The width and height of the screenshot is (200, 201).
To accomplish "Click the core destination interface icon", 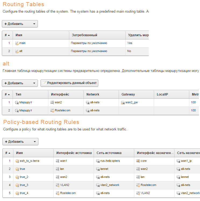I will pyautogui.click(x=138, y=161).
